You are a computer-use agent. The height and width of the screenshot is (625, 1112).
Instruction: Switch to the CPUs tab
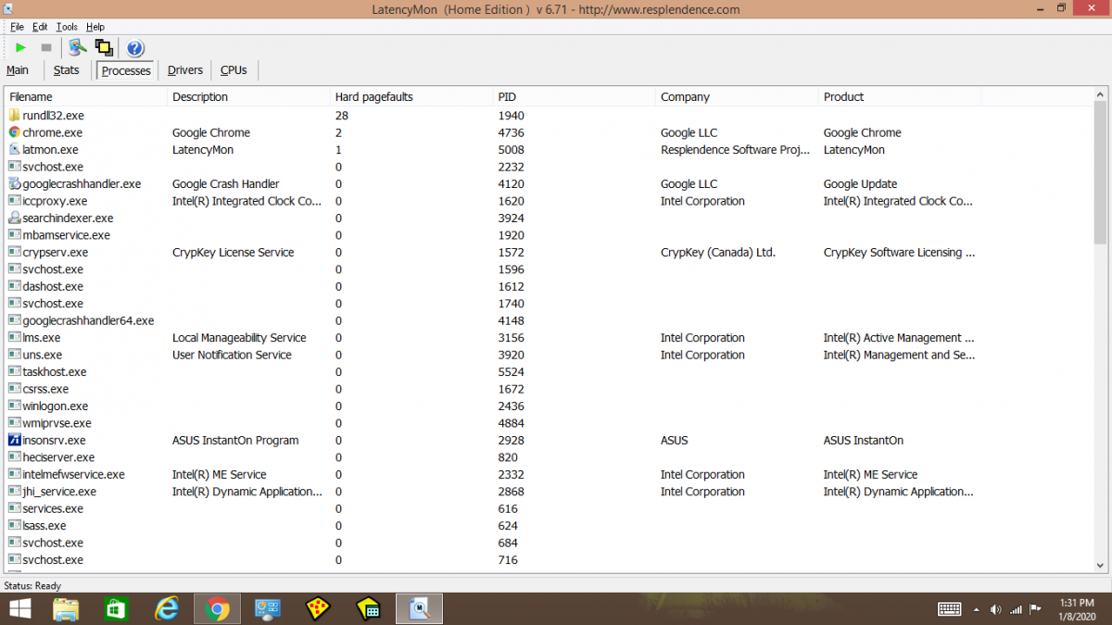click(234, 70)
